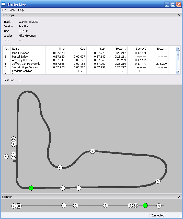Sort standings by Gap column header
The width and height of the screenshot is (183, 219).
point(76,49)
